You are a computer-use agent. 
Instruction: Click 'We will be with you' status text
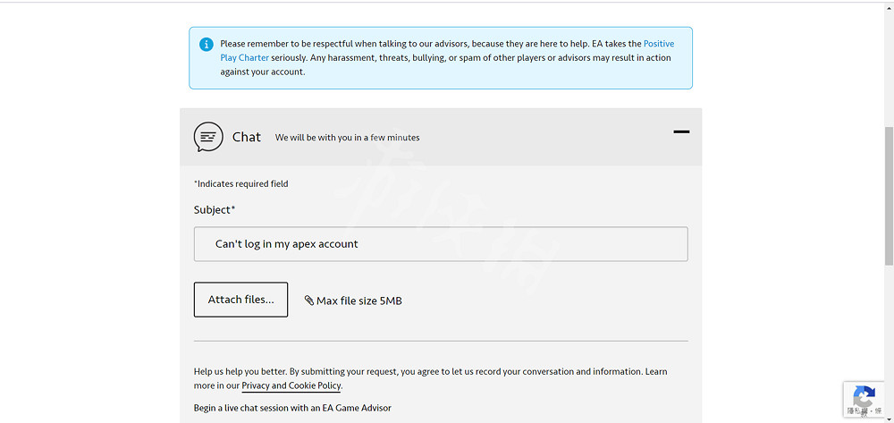coord(347,138)
